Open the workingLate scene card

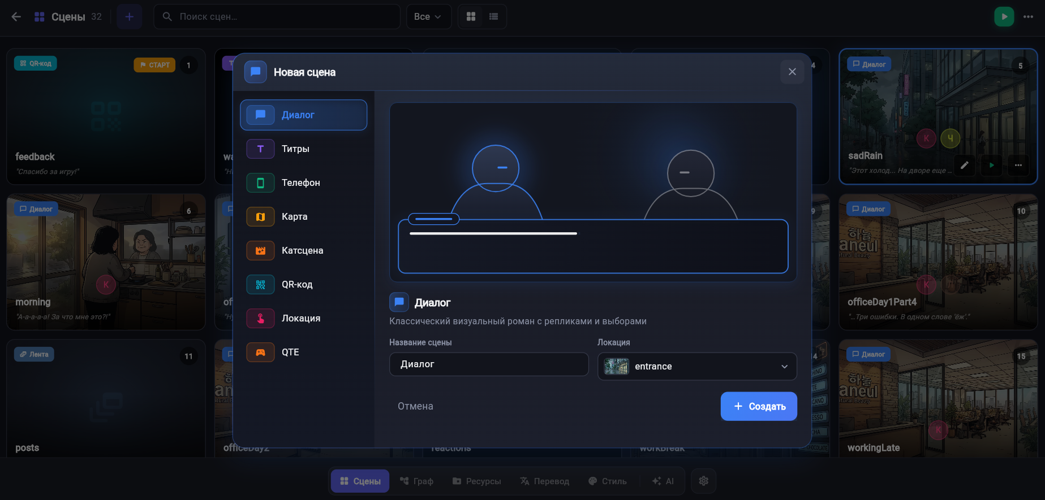pyautogui.click(x=938, y=398)
